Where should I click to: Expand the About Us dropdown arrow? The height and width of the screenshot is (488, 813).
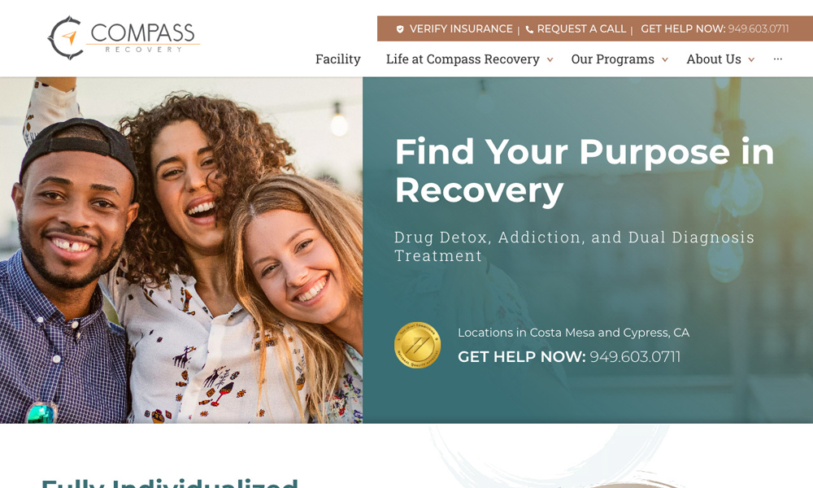pyautogui.click(x=750, y=60)
